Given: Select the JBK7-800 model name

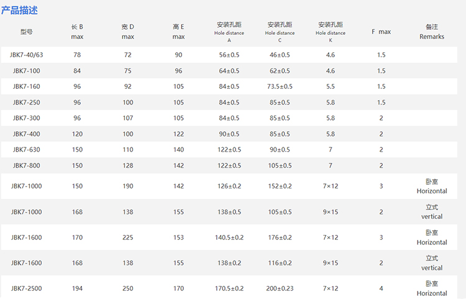Looking at the screenshot, I should tap(27, 165).
